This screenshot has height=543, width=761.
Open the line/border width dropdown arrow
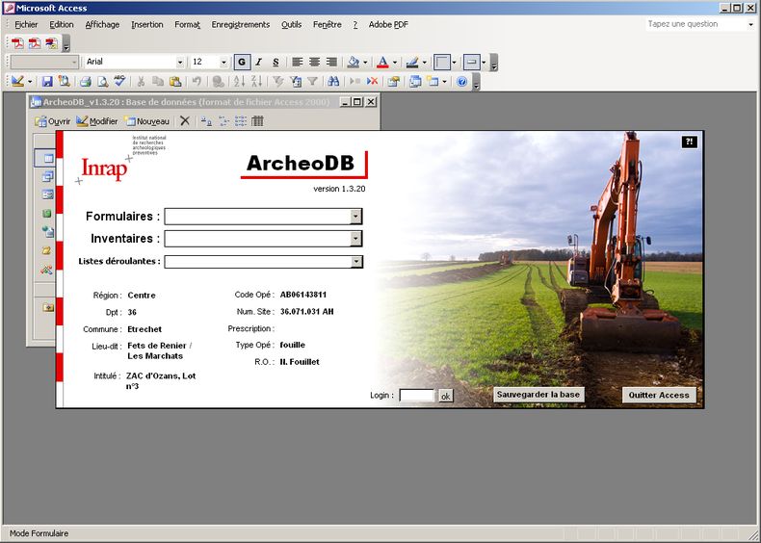[454, 63]
